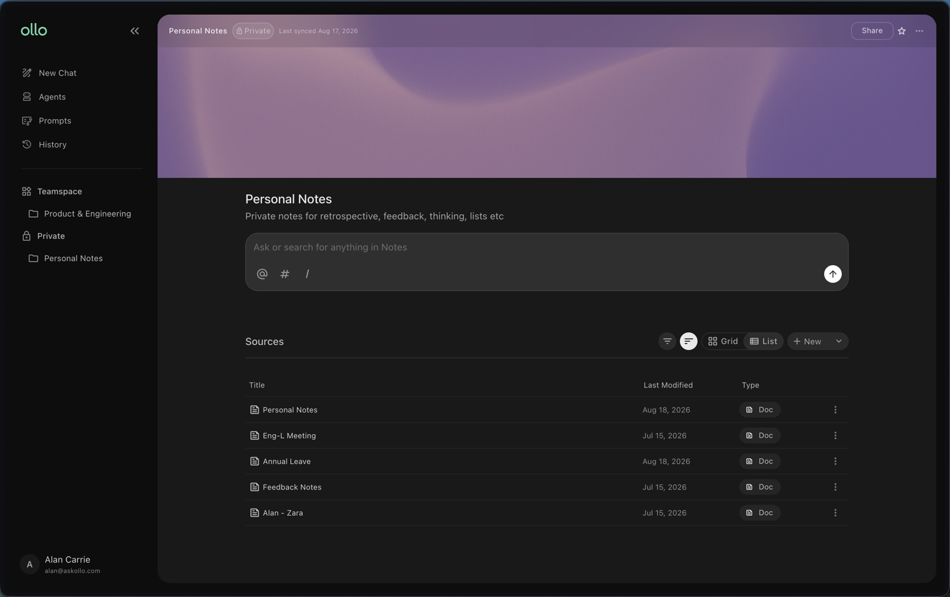The image size is (950, 597).
Task: Click the Aug 18, 2026 date of Annual Leave
Action: click(666, 461)
